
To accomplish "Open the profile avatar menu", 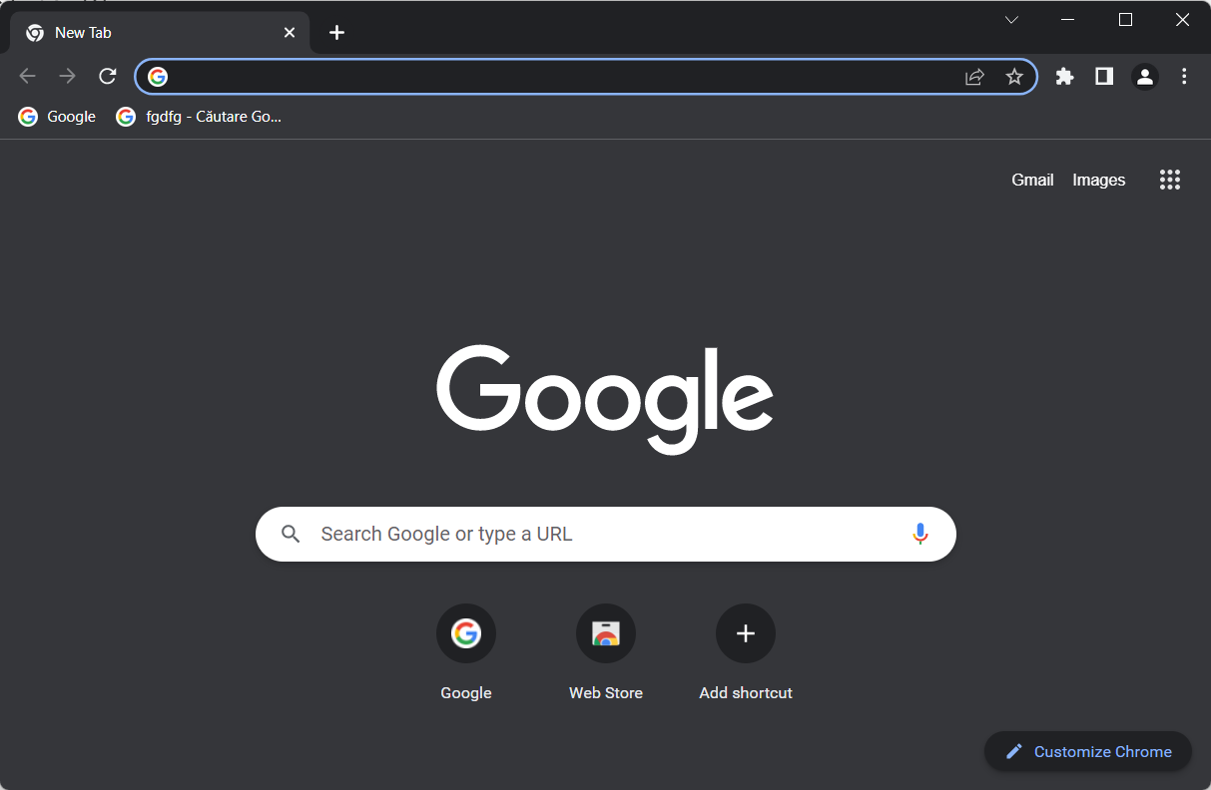I will (1144, 76).
